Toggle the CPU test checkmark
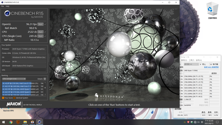 (x=45, y=32)
